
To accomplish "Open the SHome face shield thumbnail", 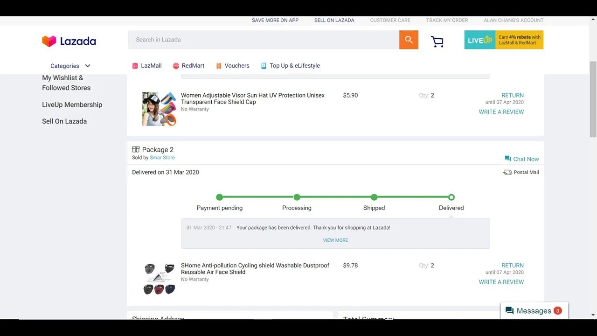I will point(159,279).
